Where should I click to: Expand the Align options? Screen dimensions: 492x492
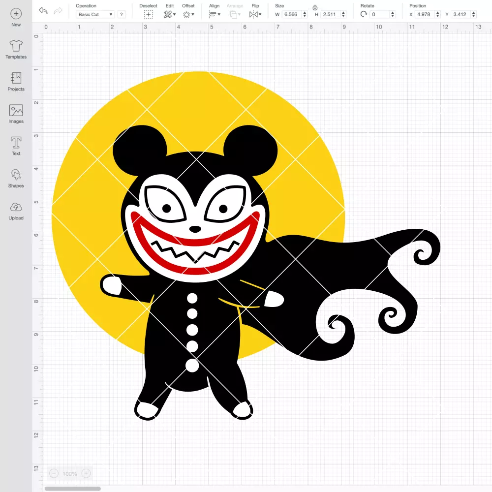pos(215,14)
